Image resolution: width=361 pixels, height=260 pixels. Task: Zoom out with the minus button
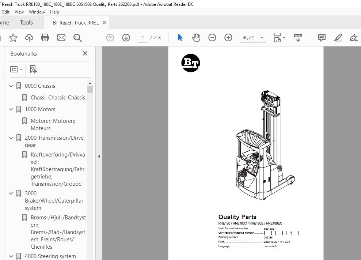coord(212,38)
